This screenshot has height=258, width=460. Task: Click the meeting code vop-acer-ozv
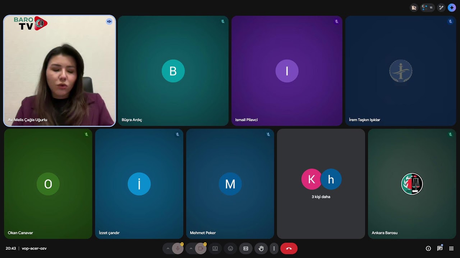click(34, 248)
